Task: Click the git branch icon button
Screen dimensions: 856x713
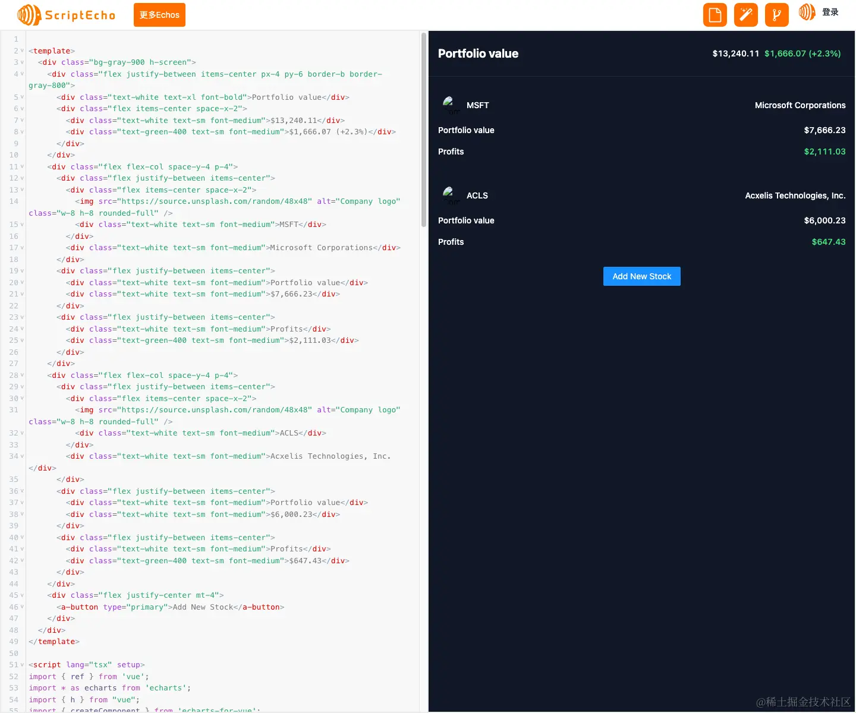Action: click(777, 15)
